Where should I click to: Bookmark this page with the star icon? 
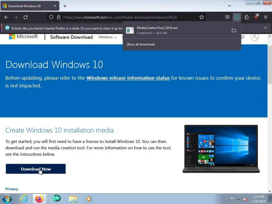[201, 17]
